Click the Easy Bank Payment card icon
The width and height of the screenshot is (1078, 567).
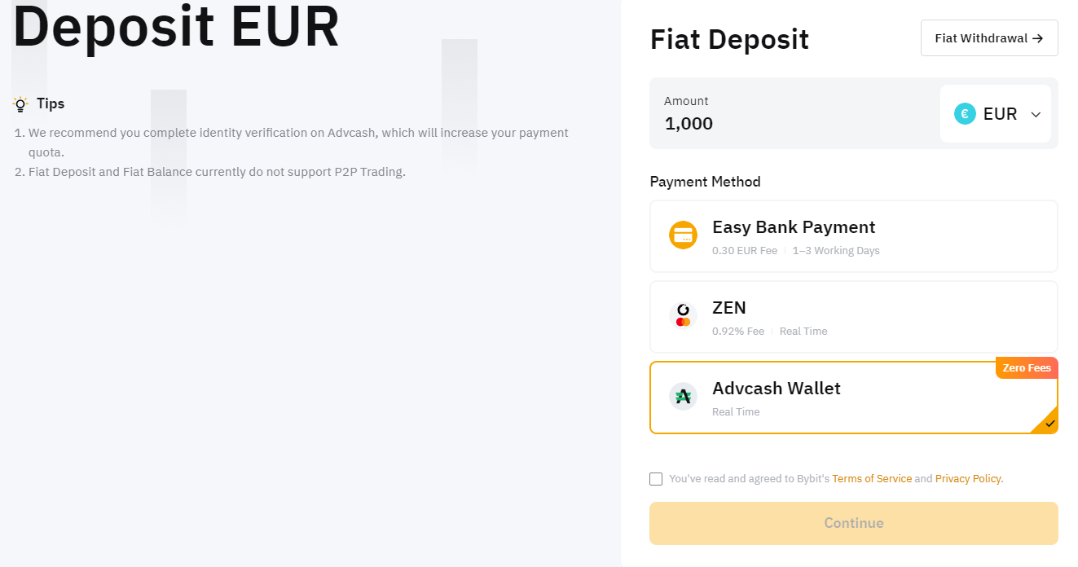coord(683,235)
